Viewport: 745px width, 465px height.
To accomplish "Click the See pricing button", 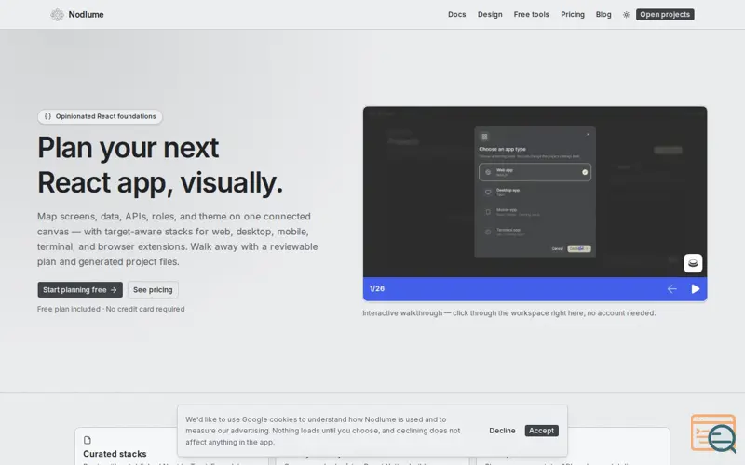I will (153, 289).
